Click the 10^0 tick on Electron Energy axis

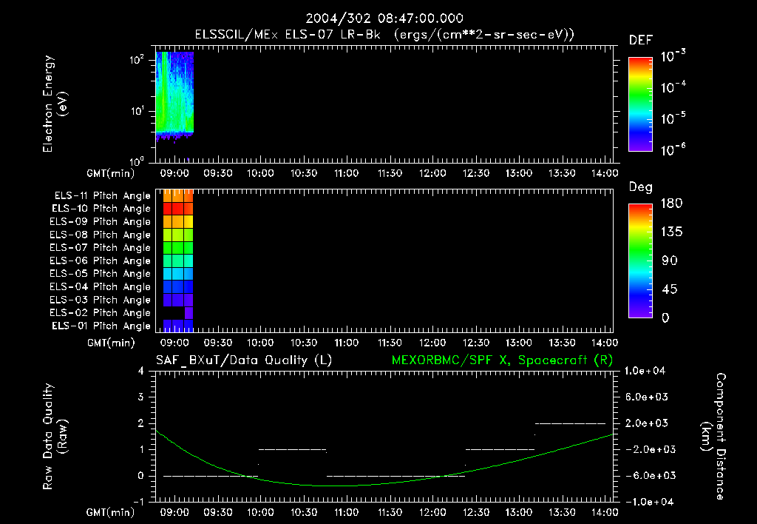[138, 161]
